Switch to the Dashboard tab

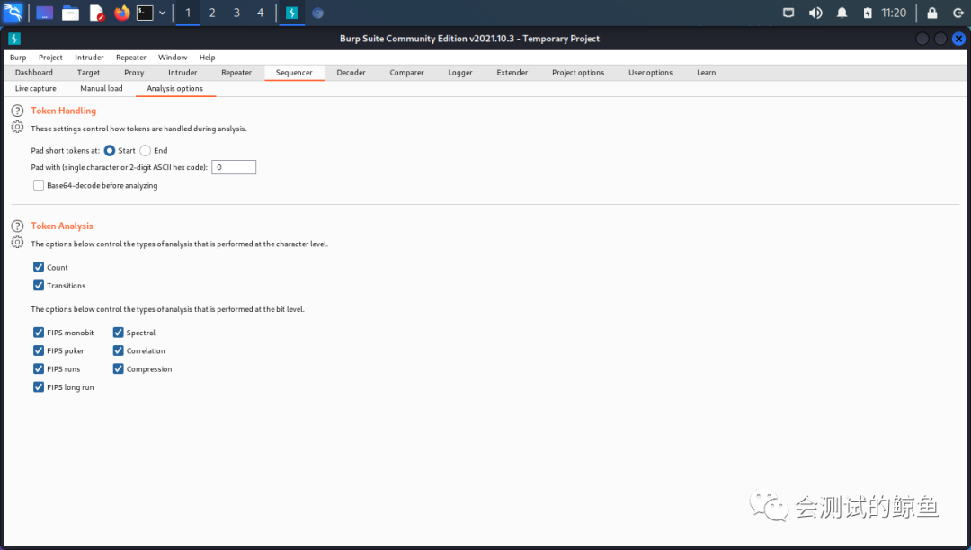(34, 73)
